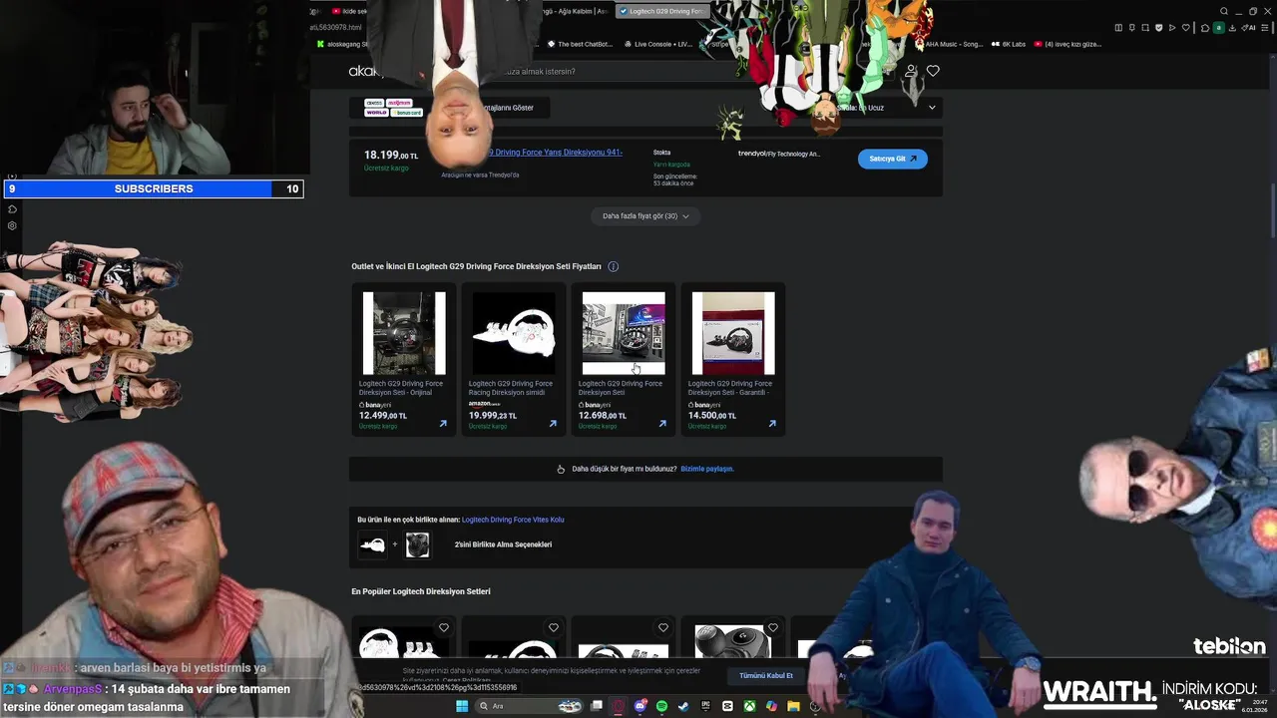The width and height of the screenshot is (1277, 718).
Task: Switch to Logitech G29 Driving Force browser tab
Action: 661,11
